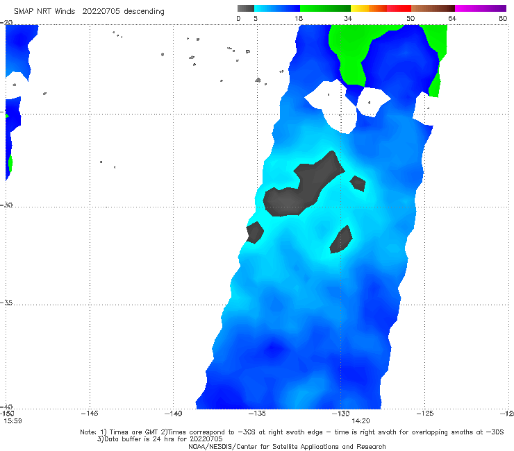The height and width of the screenshot is (451, 514).
Task: Pick the brown segment of the color bar
Action: click(433, 8)
